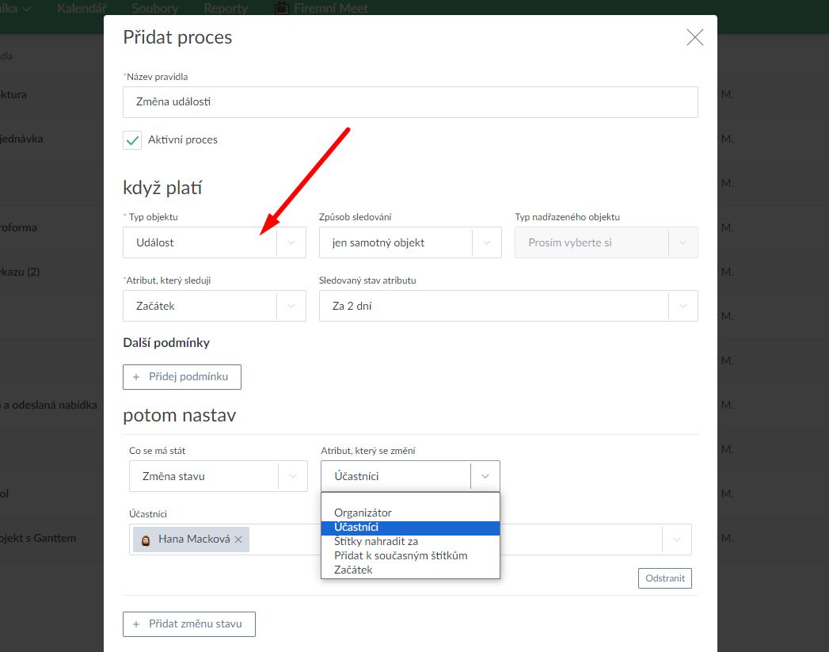Open Firemní Meet in top navigation
Screen dimensions: 829x652
coord(321,9)
